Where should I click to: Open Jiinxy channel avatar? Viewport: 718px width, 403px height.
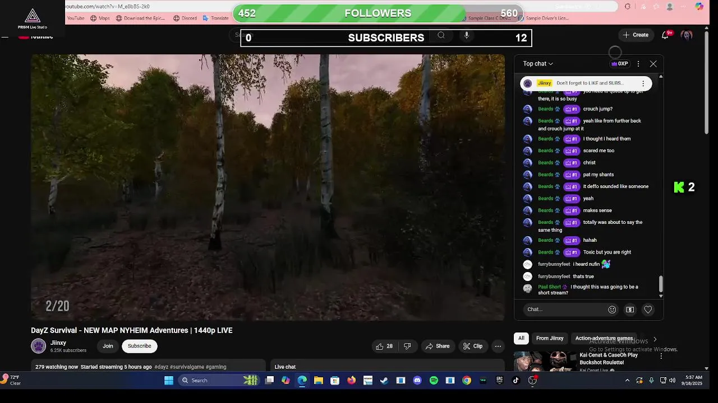coord(38,346)
